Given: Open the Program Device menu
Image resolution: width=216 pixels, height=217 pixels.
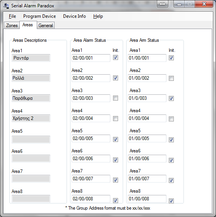Looking at the screenshot, I should click(x=39, y=16).
